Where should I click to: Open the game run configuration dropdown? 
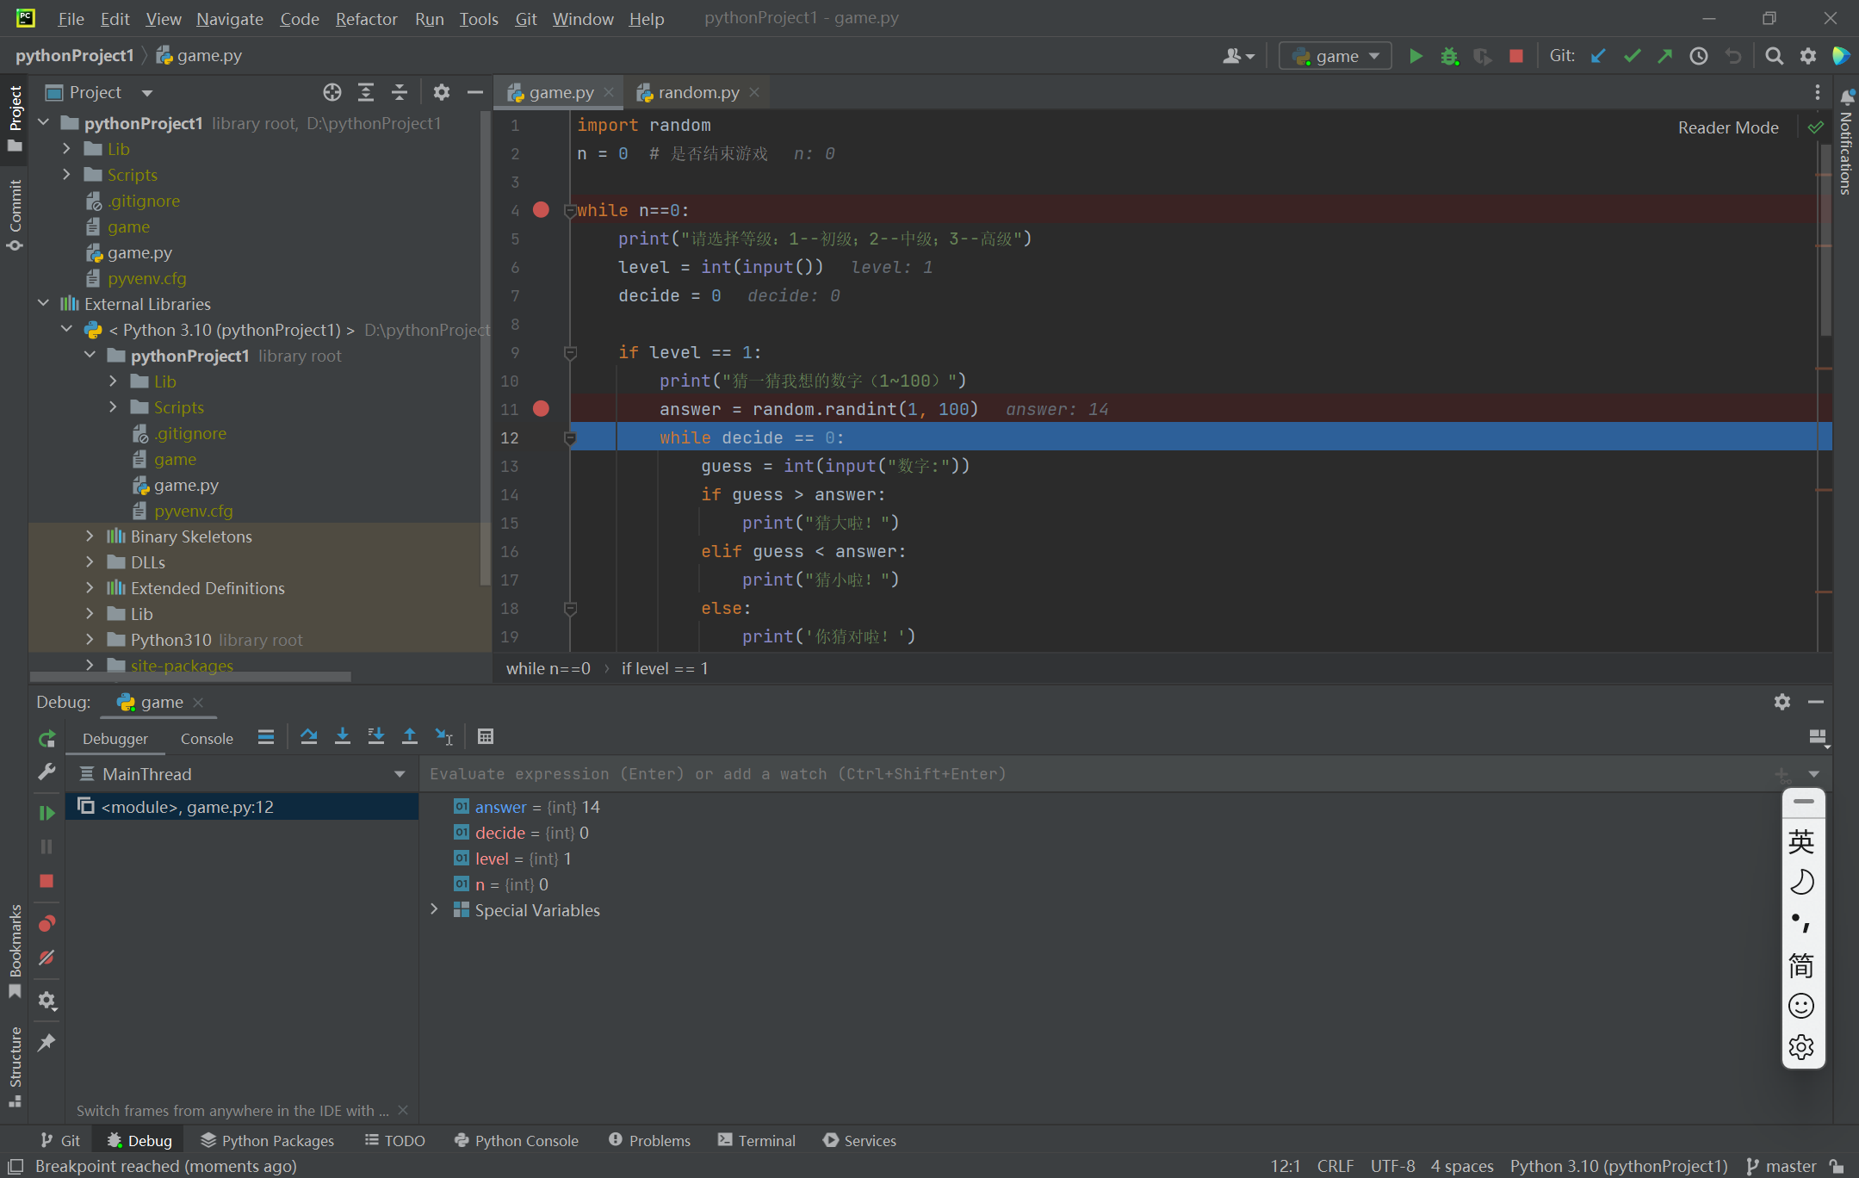(x=1335, y=56)
